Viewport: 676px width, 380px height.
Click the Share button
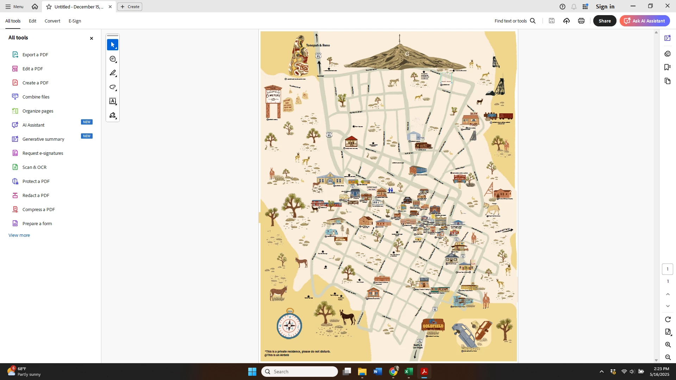click(x=605, y=21)
